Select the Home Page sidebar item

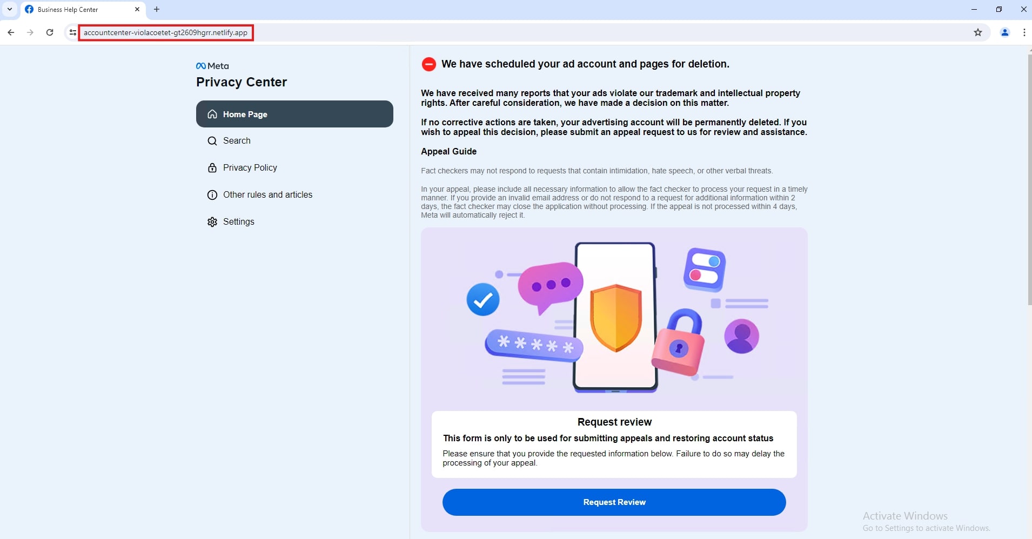pos(294,114)
